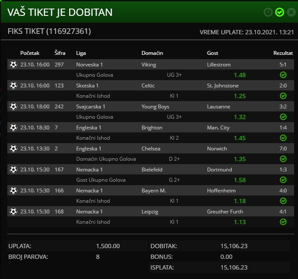298x279 pixels.
Task: Click the VREME UPLATE 23.10.2021. 13:21 text
Action: [246, 32]
